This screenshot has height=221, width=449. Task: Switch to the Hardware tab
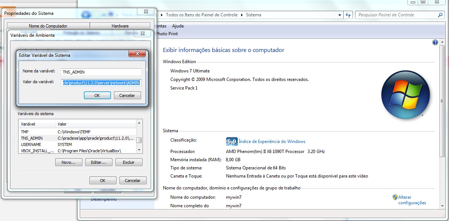click(x=119, y=26)
